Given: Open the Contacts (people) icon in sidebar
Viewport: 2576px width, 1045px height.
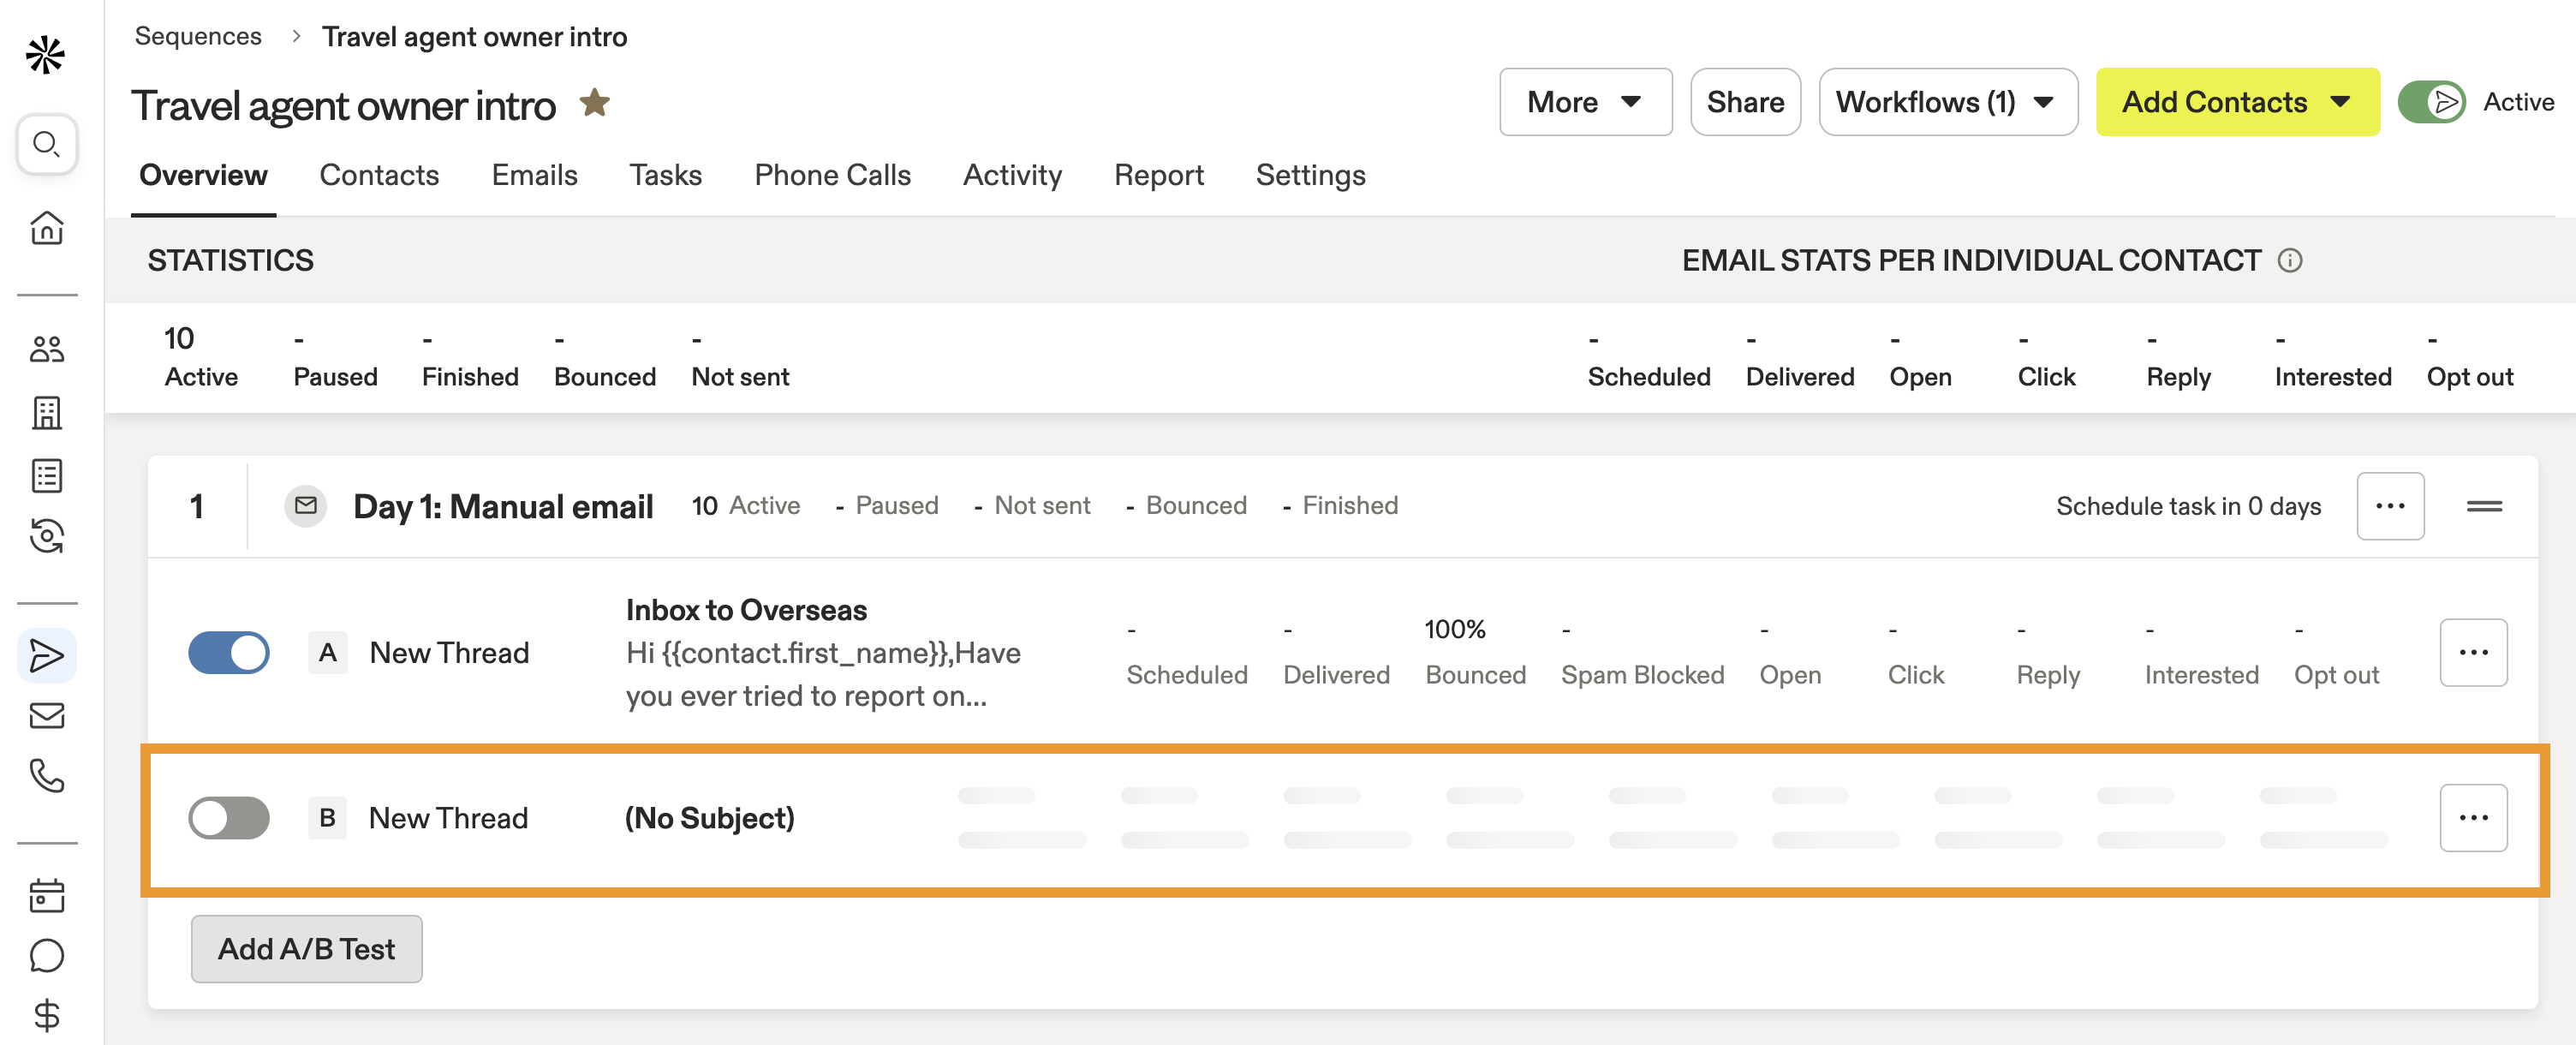Looking at the screenshot, I should (x=46, y=349).
